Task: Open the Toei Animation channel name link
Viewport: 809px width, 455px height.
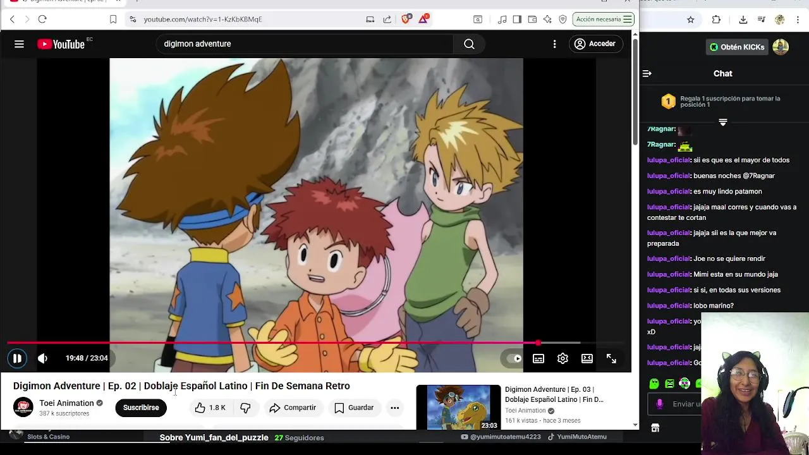Action: 66,403
